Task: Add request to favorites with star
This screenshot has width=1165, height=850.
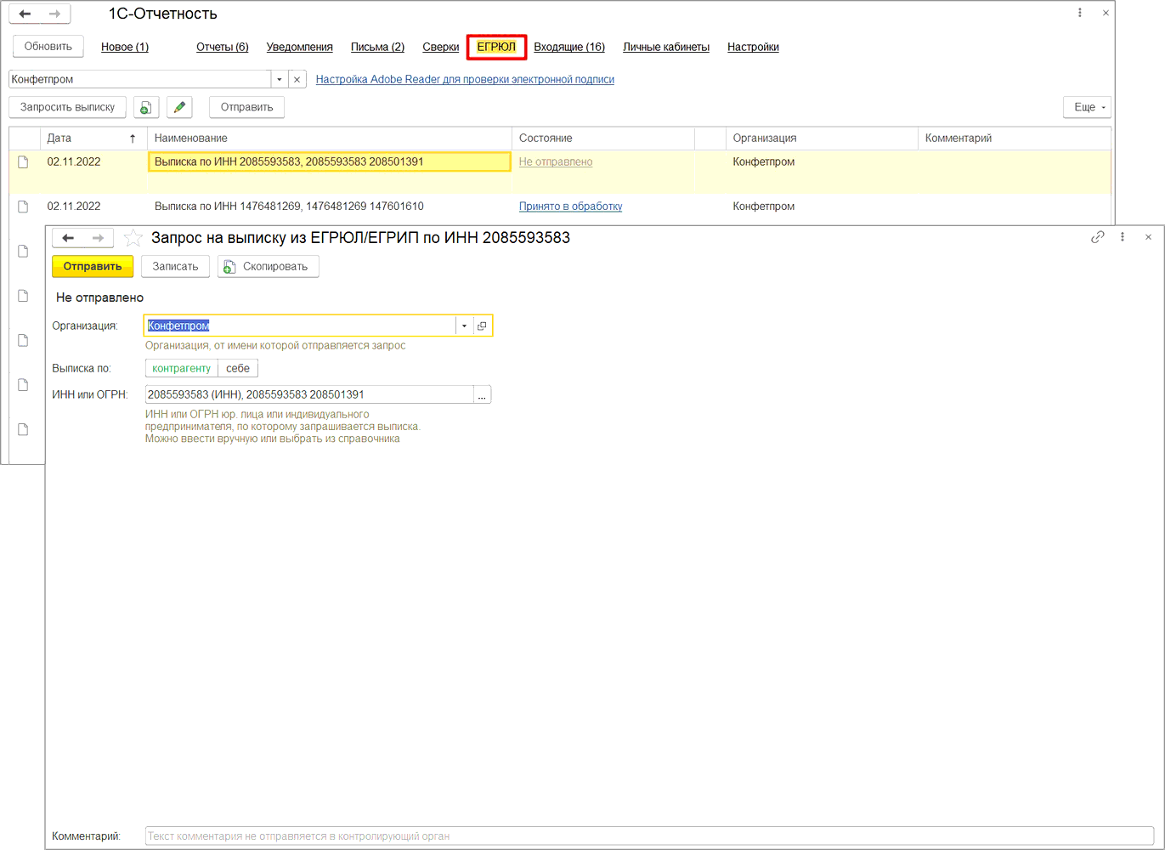Action: [x=133, y=238]
